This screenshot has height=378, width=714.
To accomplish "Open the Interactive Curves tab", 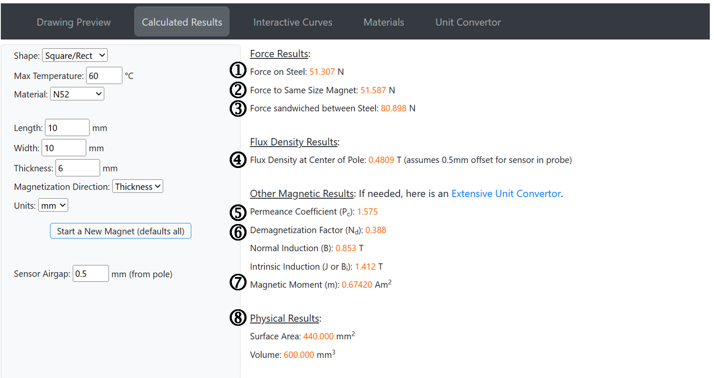I will pos(293,22).
